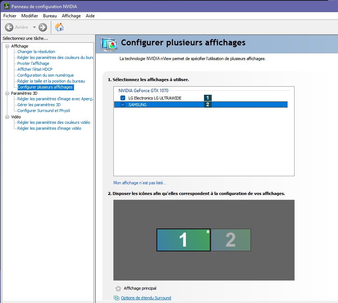Viewport: 338px width, 303px height.
Task: Click the Back arrow button
Action: coord(9,27)
